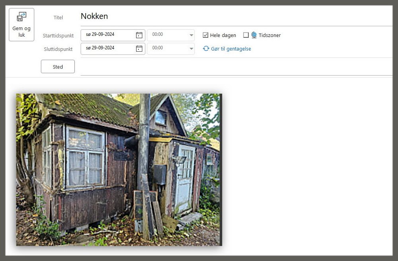Click the Gem og luk save icon

tap(21, 17)
